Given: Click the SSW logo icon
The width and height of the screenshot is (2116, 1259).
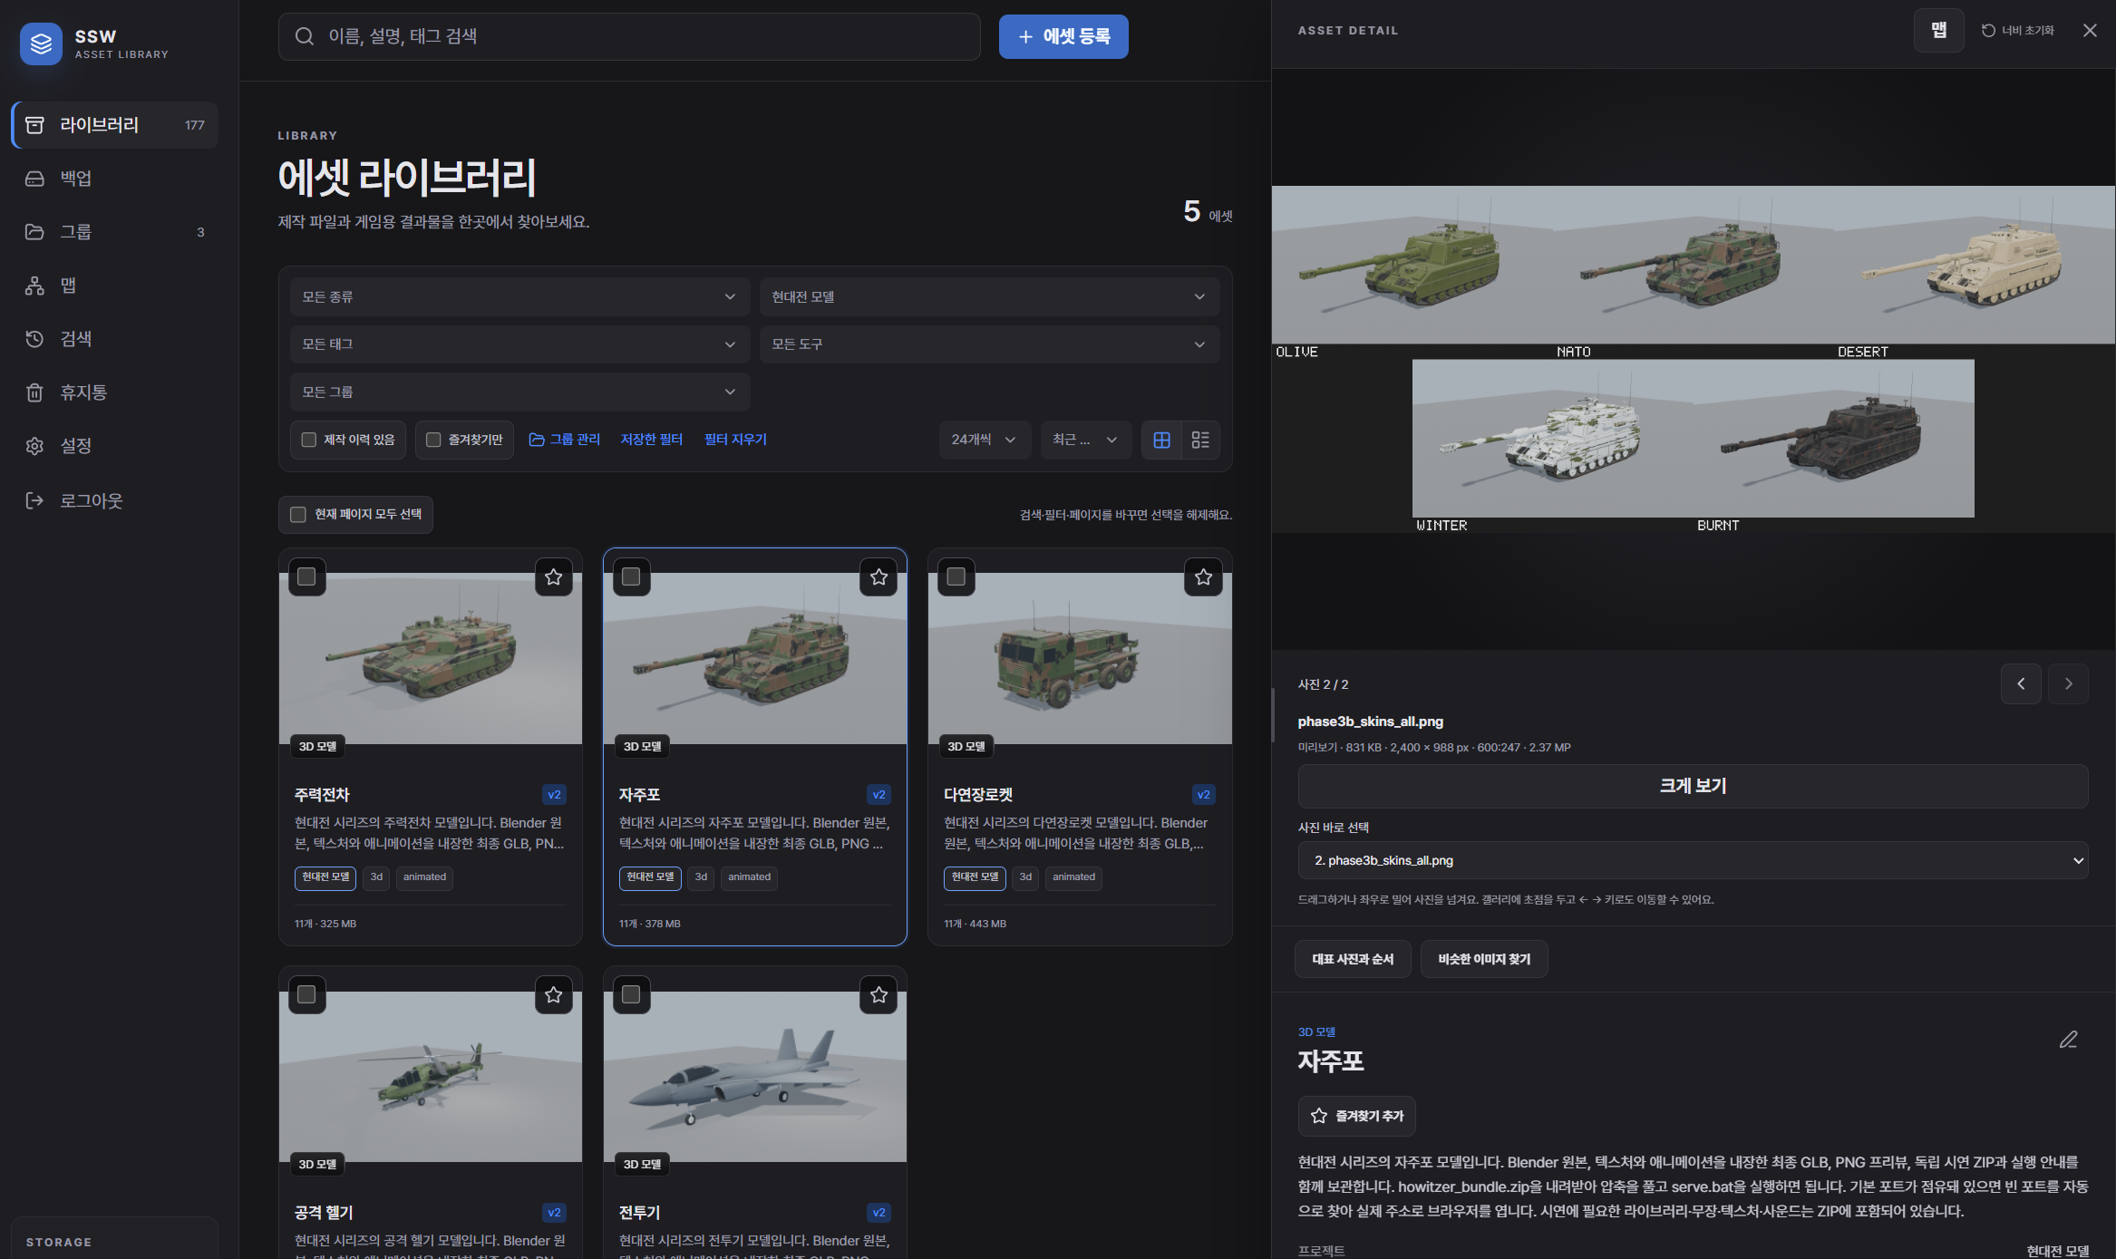Looking at the screenshot, I should tap(41, 44).
